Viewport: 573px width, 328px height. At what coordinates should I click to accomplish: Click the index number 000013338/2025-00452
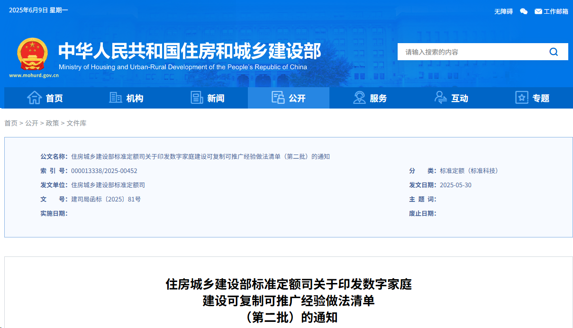click(x=104, y=171)
